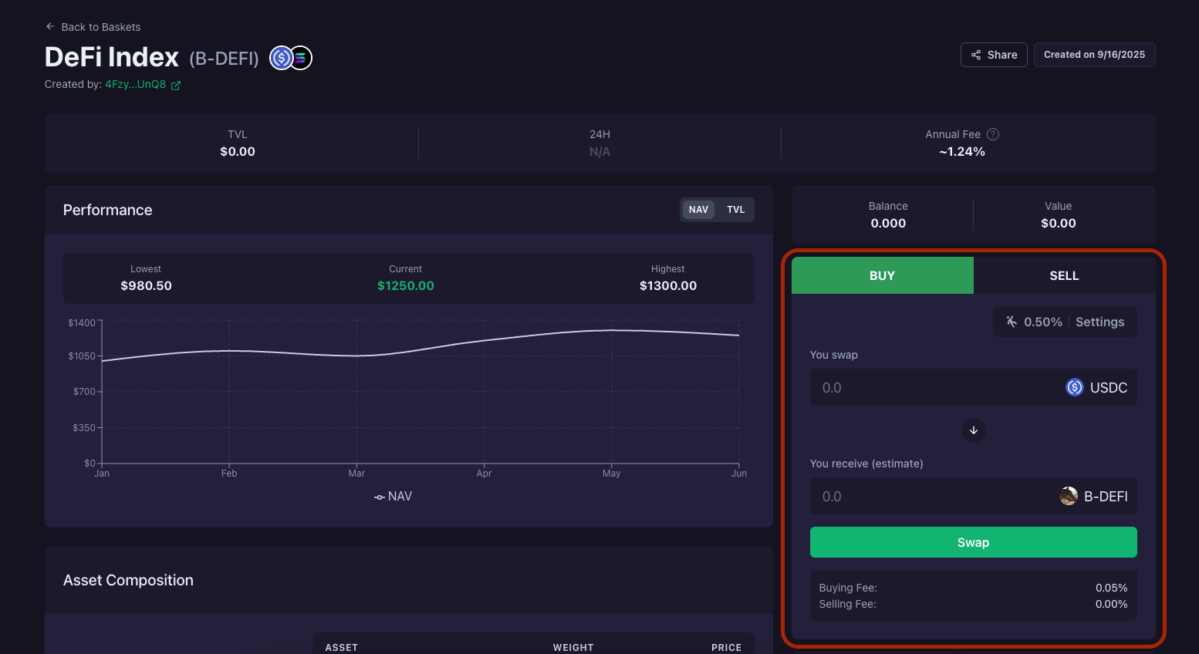The height and width of the screenshot is (654, 1199).
Task: Click the Share button
Action: 994,55
